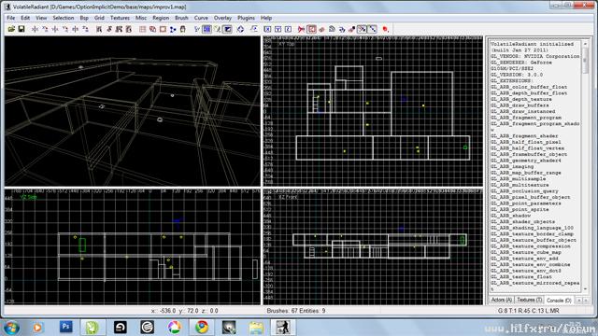598x336 pixels.
Task: Click the Photoshop icon in taskbar
Action: tap(65, 327)
